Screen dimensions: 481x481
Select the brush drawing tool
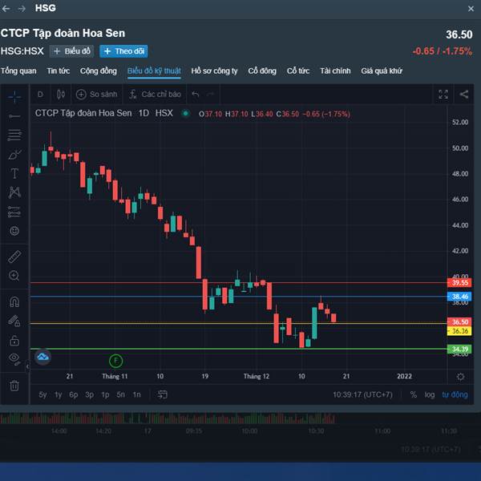[x=14, y=154]
